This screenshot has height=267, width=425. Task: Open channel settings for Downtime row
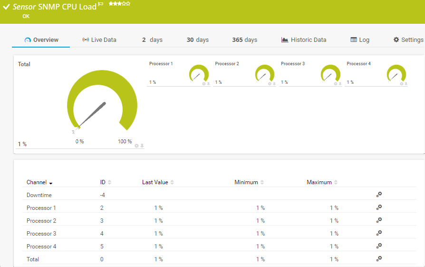coord(379,195)
